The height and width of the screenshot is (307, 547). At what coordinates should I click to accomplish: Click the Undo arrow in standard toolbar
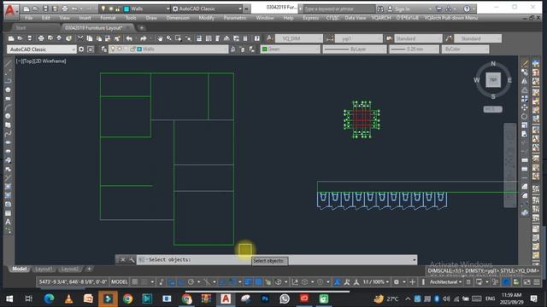coord(129,38)
